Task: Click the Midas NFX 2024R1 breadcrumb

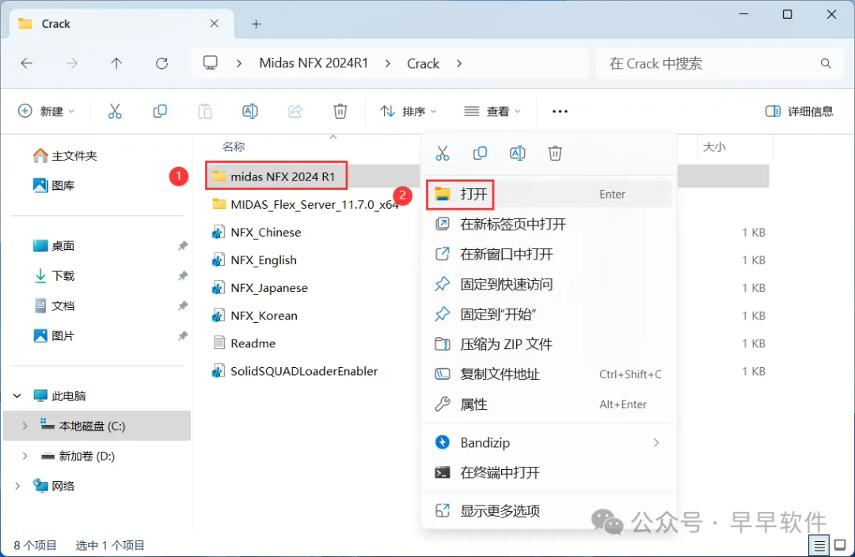Action: 313,63
